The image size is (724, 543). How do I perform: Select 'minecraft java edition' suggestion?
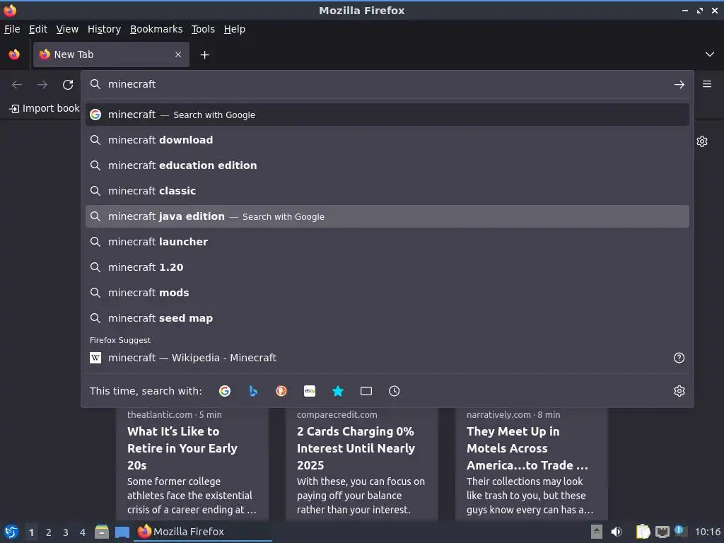pyautogui.click(x=387, y=216)
